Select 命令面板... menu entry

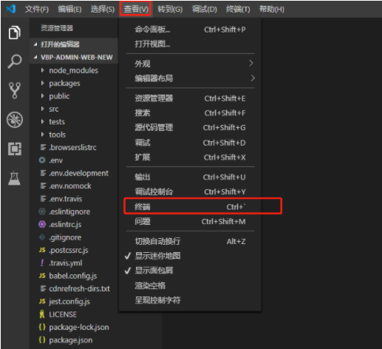(190, 30)
